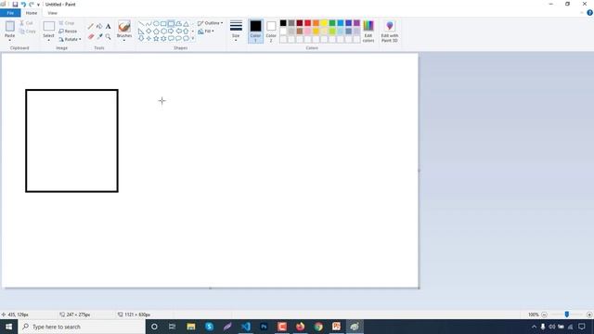Open Edit with Paint 3D
The image size is (594, 334).
click(390, 31)
